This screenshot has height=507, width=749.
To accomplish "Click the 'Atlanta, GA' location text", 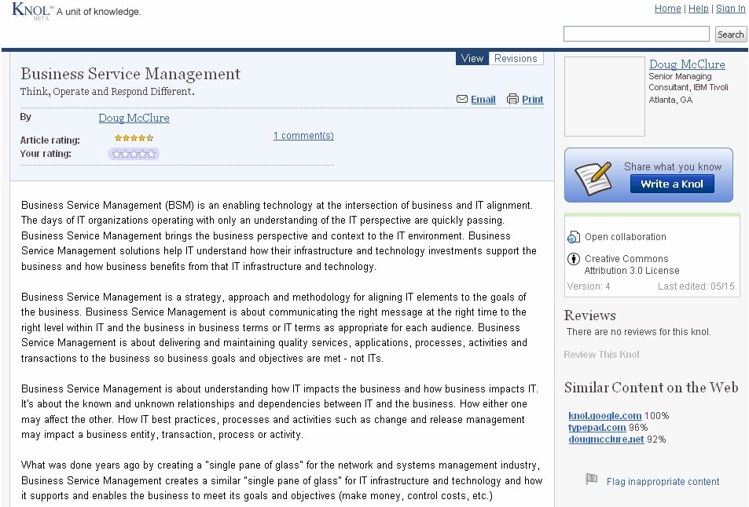I will click(670, 100).
